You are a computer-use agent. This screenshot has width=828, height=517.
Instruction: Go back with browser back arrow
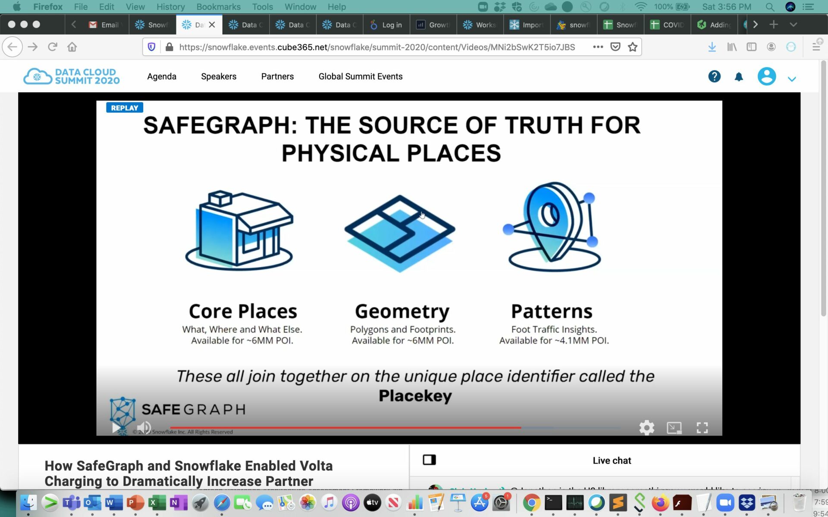click(x=13, y=47)
